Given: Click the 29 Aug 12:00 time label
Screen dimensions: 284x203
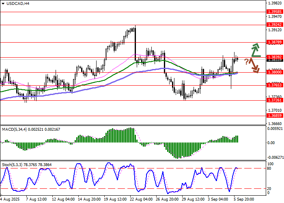Looking at the screenshot, I should (x=194, y=199).
